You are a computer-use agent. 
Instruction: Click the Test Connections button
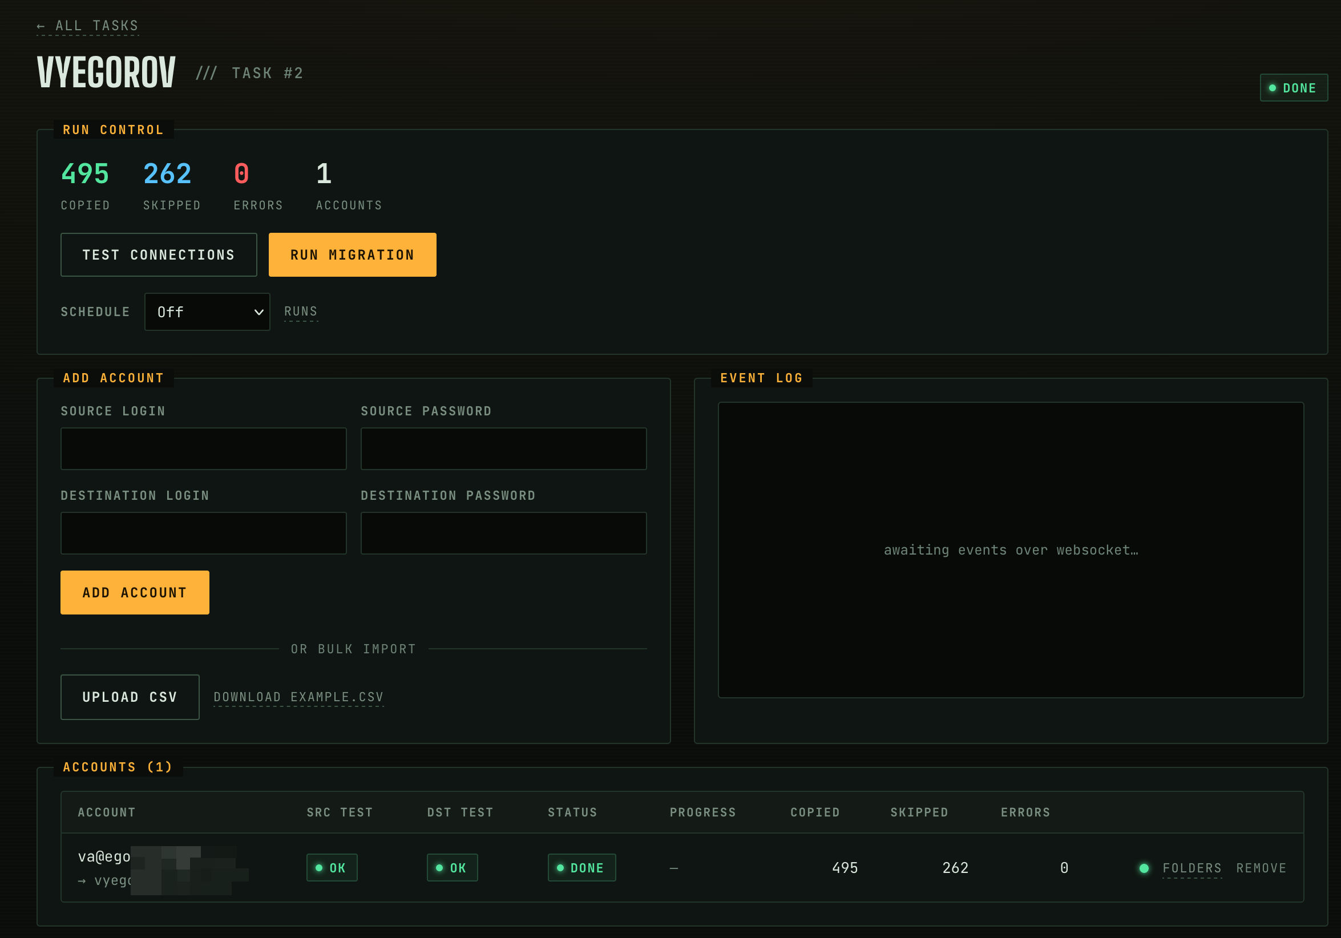tap(158, 254)
